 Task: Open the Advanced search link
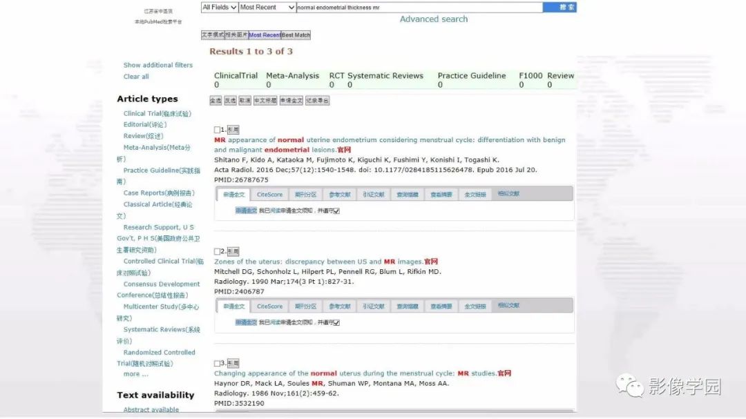pyautogui.click(x=433, y=19)
